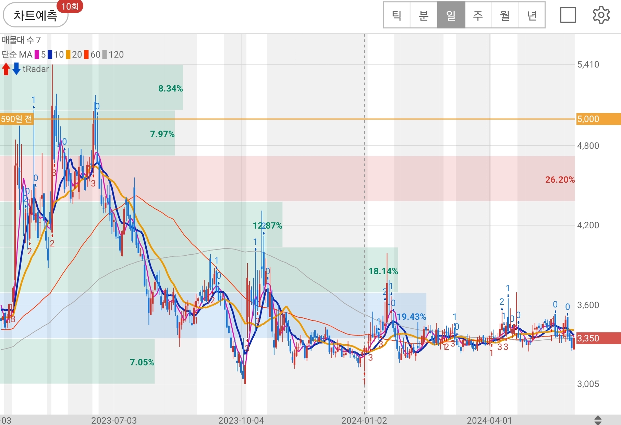
Task: Select the red 3,350 current price tag
Action: [x=598, y=338]
